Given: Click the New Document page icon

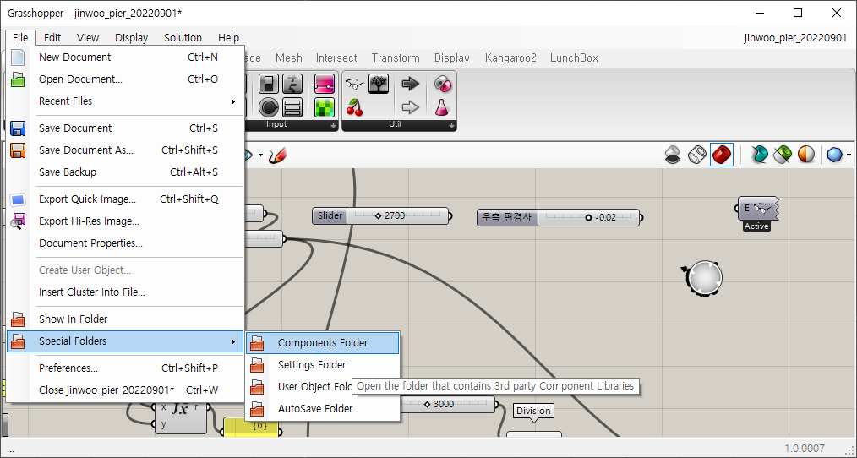Looking at the screenshot, I should tap(18, 57).
